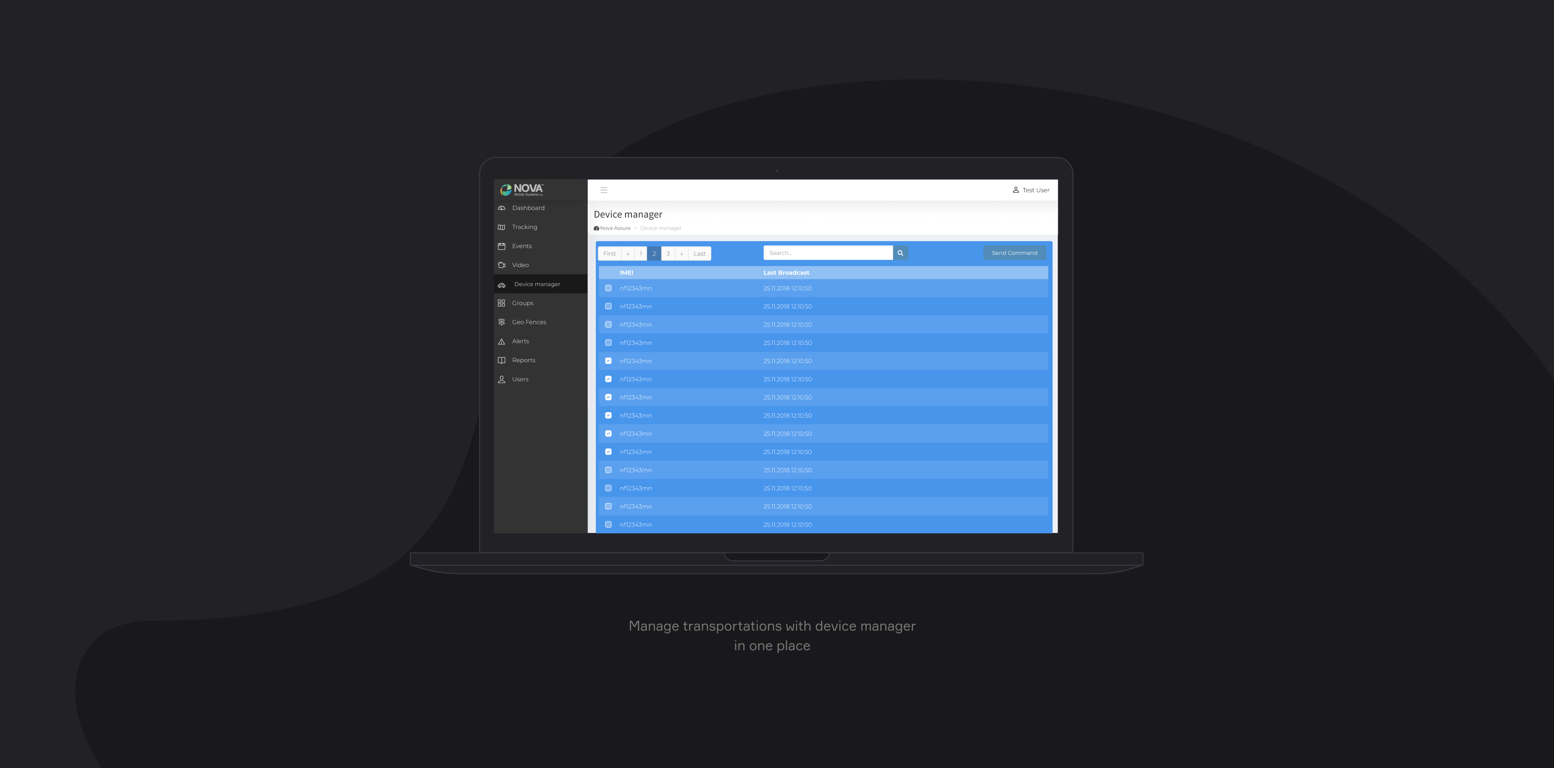Toggle the Device manager menu item

(x=536, y=283)
